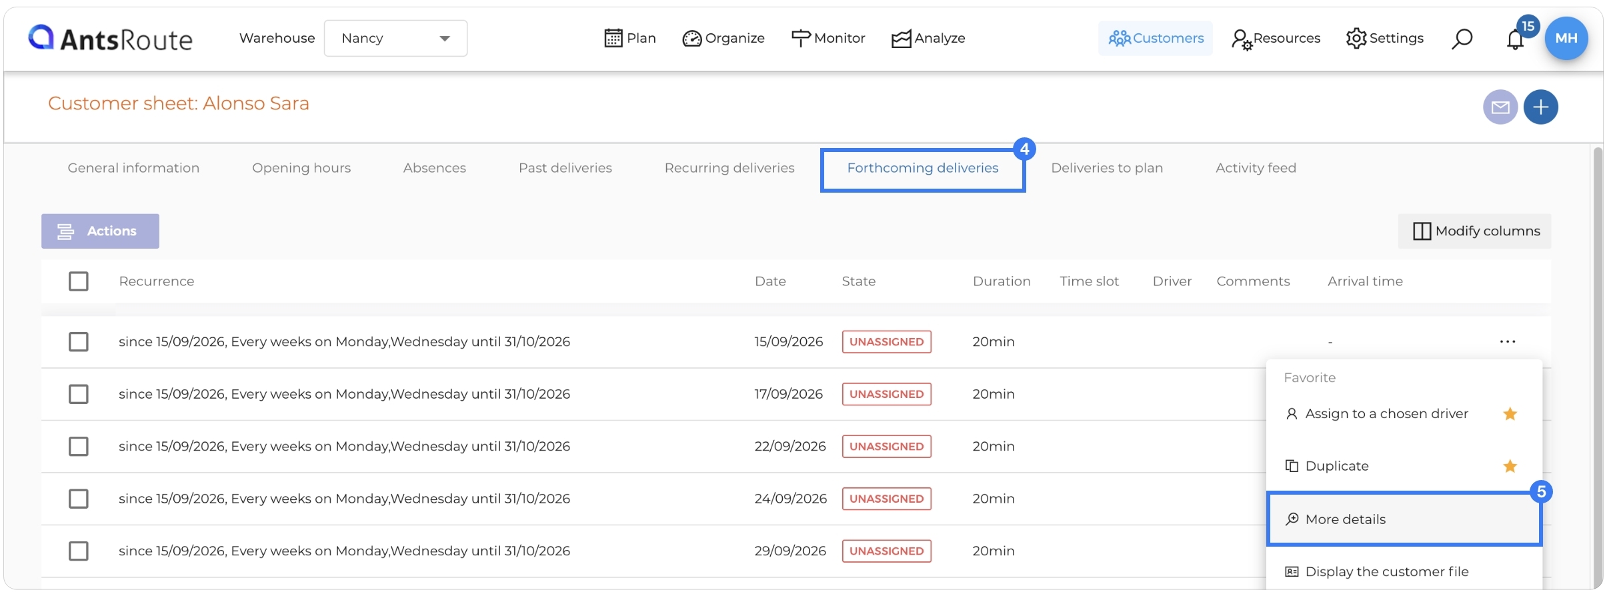Screen dimensions: 1607x596
Task: Open the Analyze section
Action: [x=928, y=38]
